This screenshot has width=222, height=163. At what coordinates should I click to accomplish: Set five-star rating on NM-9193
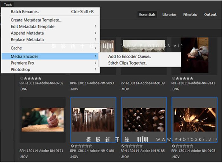[192, 146]
